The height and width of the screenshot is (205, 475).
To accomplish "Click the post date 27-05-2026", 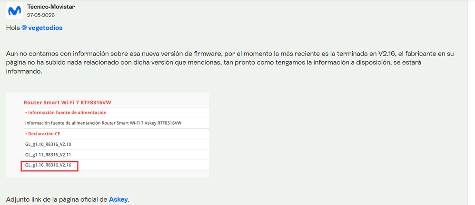I will point(41,15).
